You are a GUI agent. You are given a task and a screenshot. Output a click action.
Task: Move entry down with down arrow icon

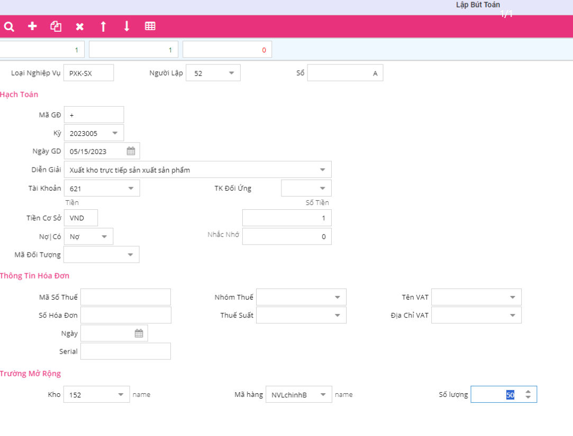point(126,26)
